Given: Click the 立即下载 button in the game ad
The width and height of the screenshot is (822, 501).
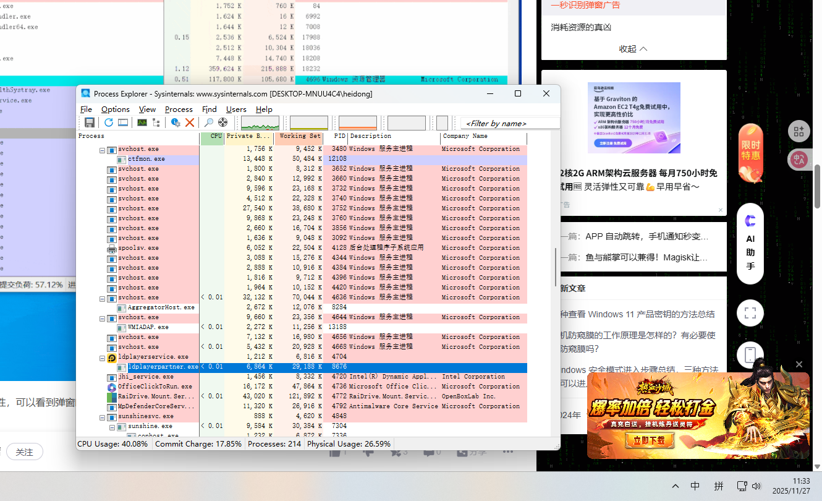Looking at the screenshot, I should point(649,441).
